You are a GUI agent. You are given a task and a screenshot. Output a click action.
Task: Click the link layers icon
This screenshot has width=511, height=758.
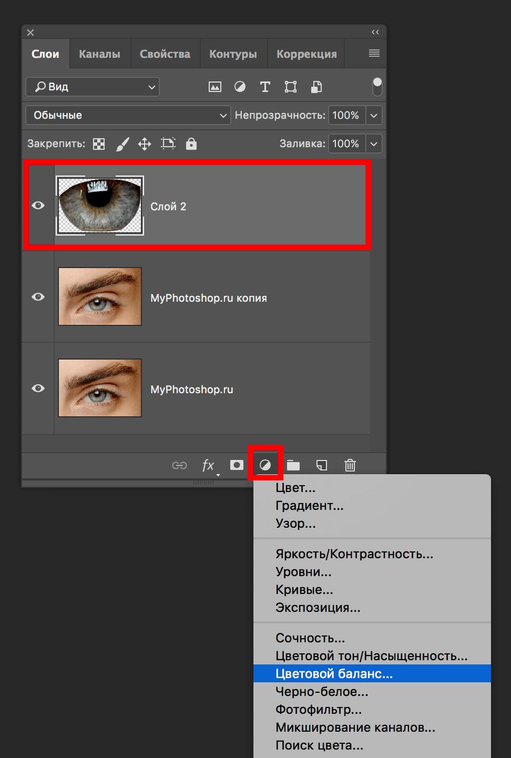tap(179, 465)
